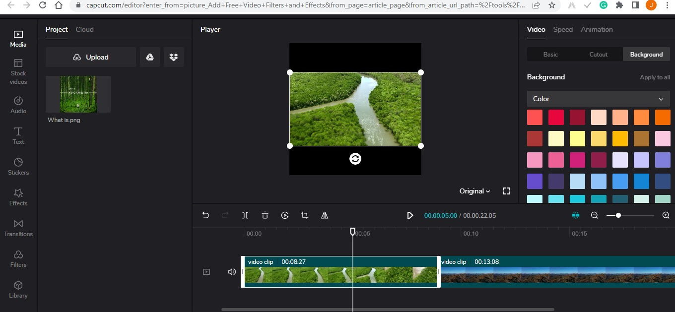The height and width of the screenshot is (312, 675).
Task: Click the mirror flip icon
Action: (325, 215)
